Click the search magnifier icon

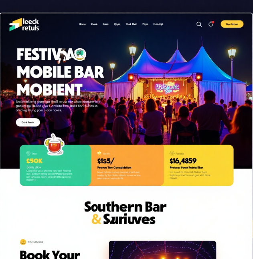(199, 24)
